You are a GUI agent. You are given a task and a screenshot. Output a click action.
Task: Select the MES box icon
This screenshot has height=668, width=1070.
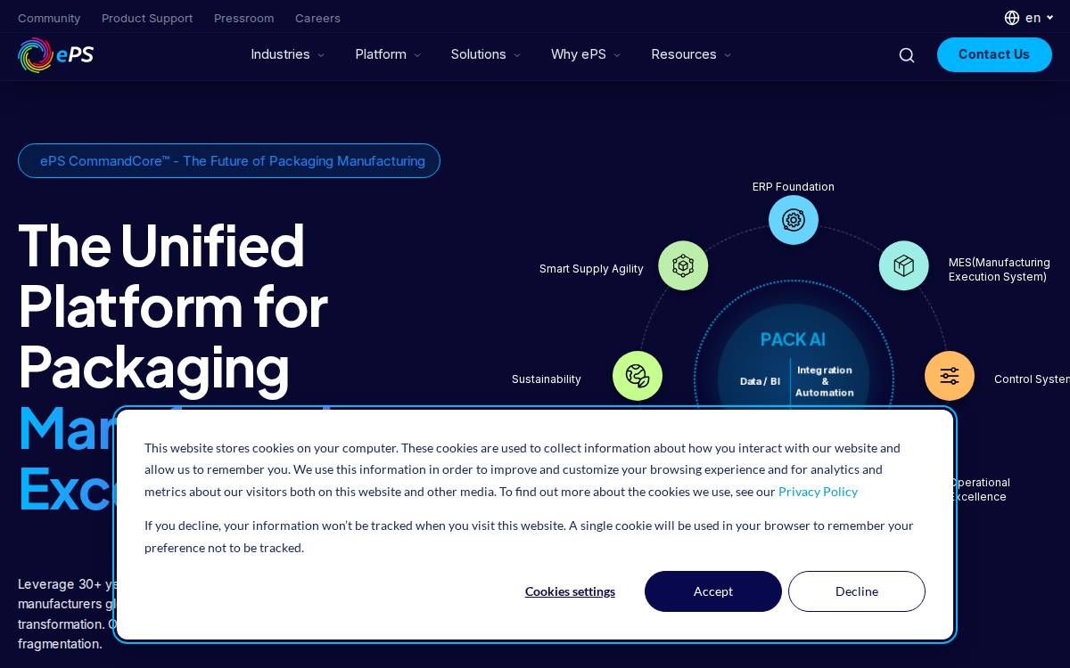[904, 265]
